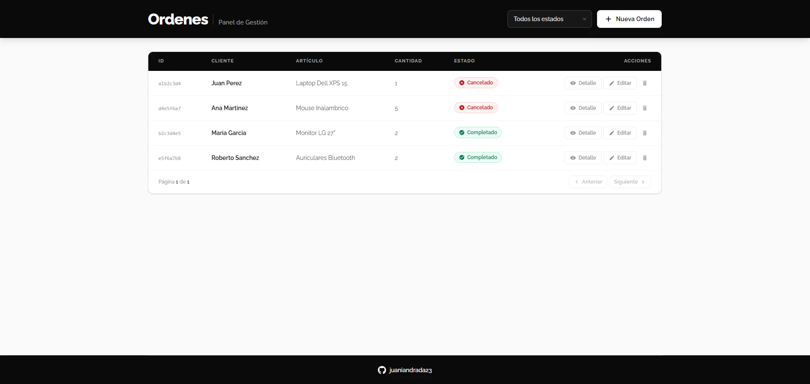Show Detalle for Monitor LG 27 order
This screenshot has width=810, height=384.
click(x=583, y=133)
